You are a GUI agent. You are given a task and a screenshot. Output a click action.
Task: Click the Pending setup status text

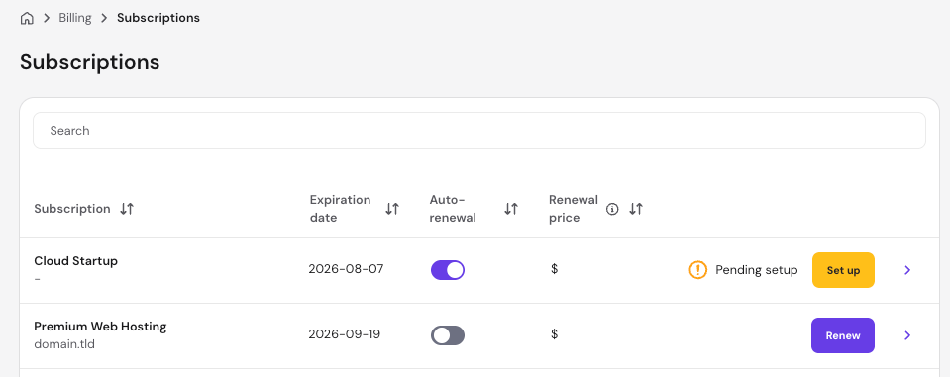[x=757, y=270]
